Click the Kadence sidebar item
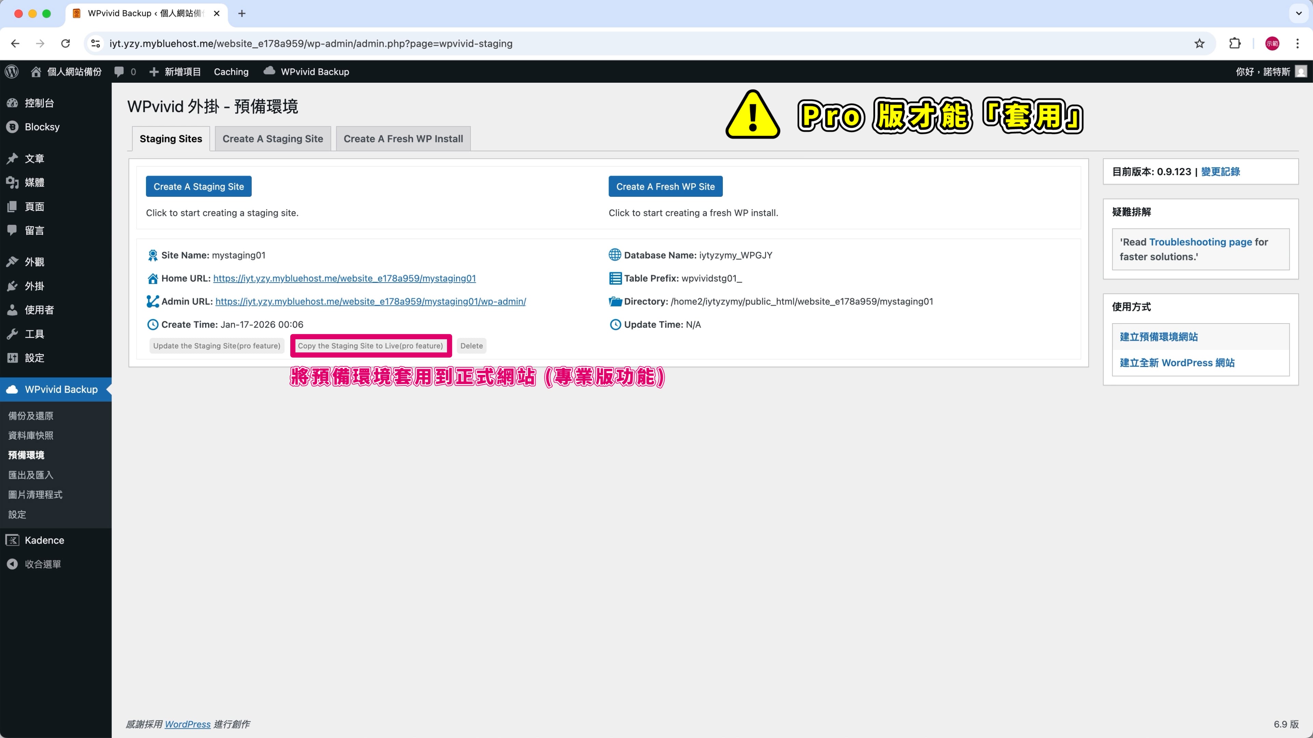This screenshot has height=738, width=1313. click(x=44, y=540)
